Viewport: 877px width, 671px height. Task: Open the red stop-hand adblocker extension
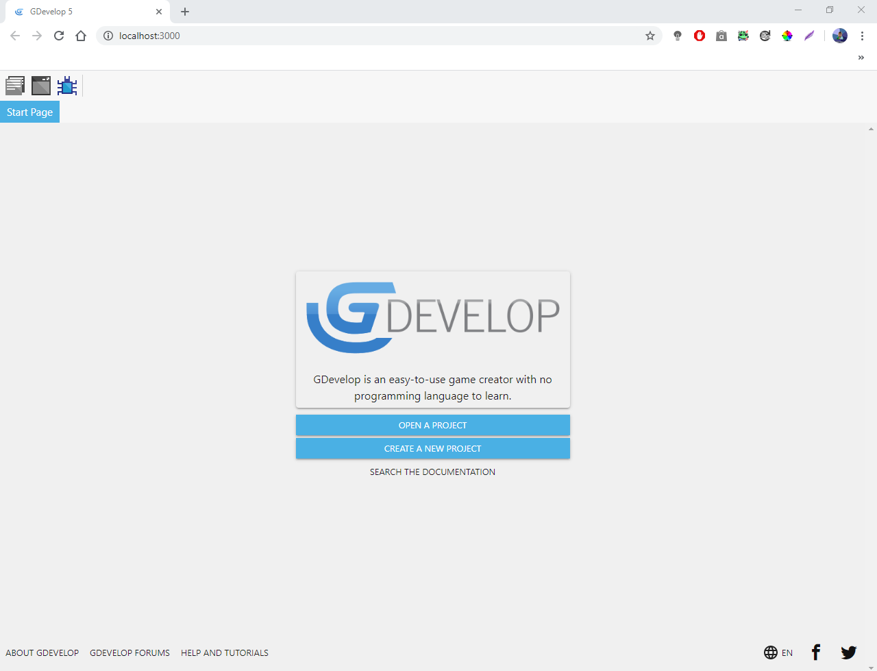pyautogui.click(x=700, y=36)
